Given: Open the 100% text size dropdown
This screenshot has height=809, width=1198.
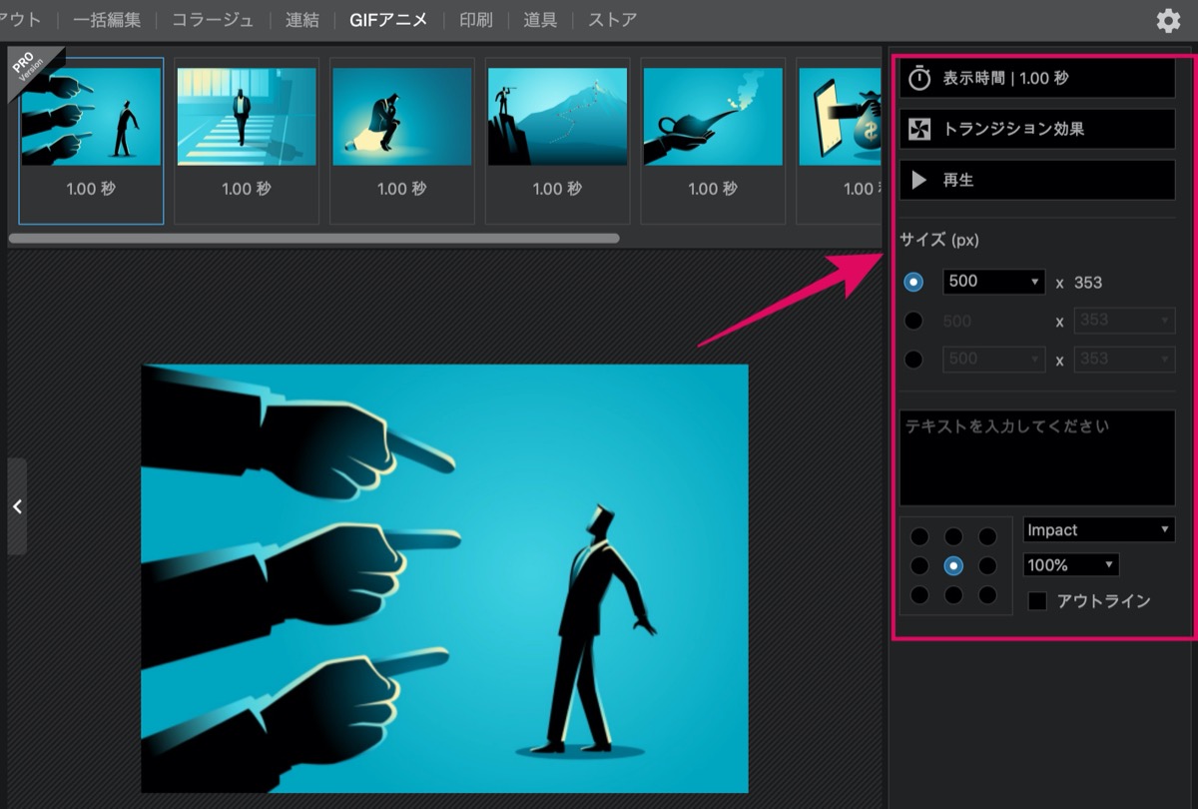Looking at the screenshot, I should 1071,565.
